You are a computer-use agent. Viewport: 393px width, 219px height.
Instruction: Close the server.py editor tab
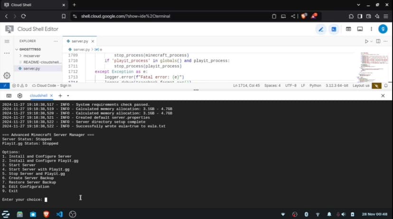[93, 41]
